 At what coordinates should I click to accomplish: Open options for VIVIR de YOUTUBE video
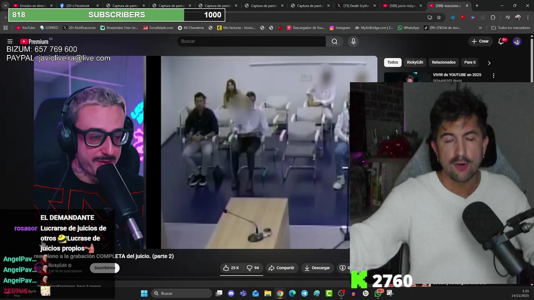[494, 76]
